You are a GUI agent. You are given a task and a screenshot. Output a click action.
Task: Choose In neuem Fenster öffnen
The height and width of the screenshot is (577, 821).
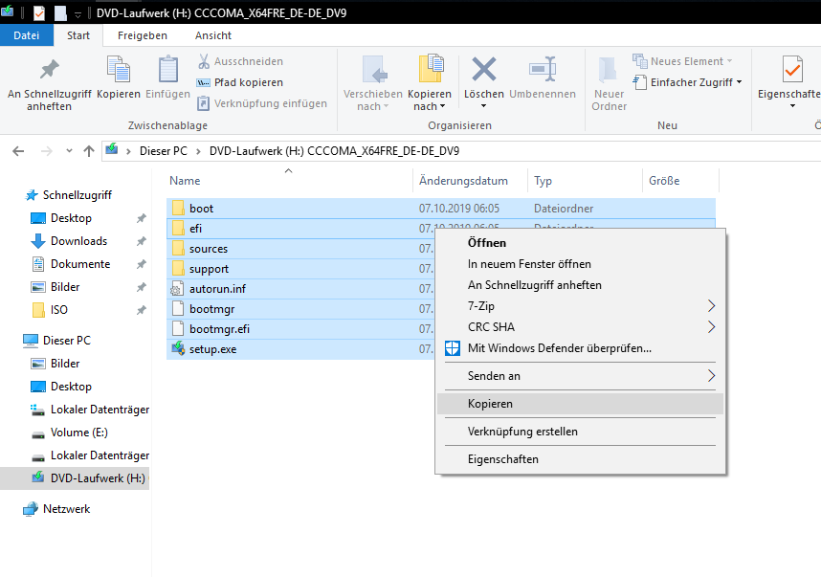(x=580, y=264)
